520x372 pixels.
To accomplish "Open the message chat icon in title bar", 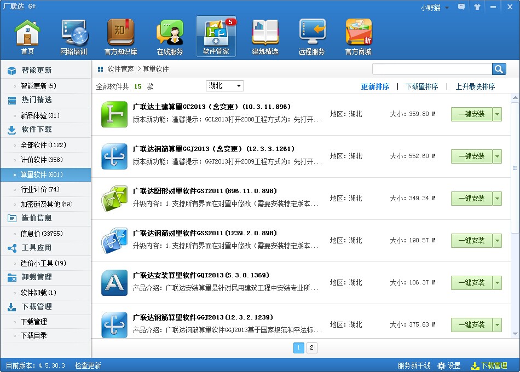I will (x=461, y=7).
